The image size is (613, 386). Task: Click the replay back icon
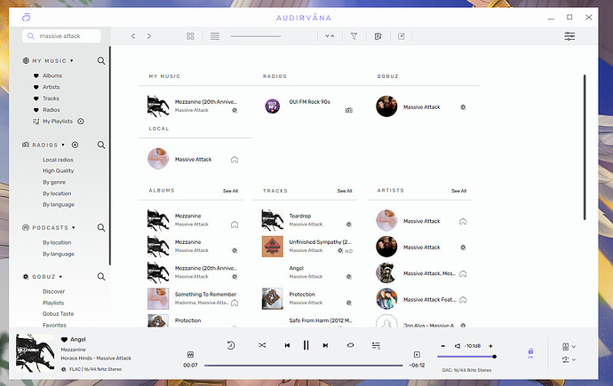[231, 345]
